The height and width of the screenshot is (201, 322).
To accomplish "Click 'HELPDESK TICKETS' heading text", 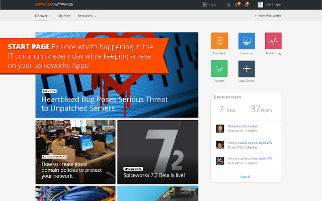I will (x=229, y=97).
